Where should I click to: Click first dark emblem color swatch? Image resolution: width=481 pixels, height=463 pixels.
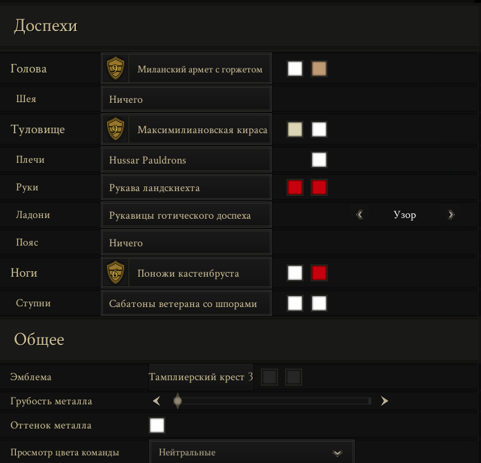[269, 377]
